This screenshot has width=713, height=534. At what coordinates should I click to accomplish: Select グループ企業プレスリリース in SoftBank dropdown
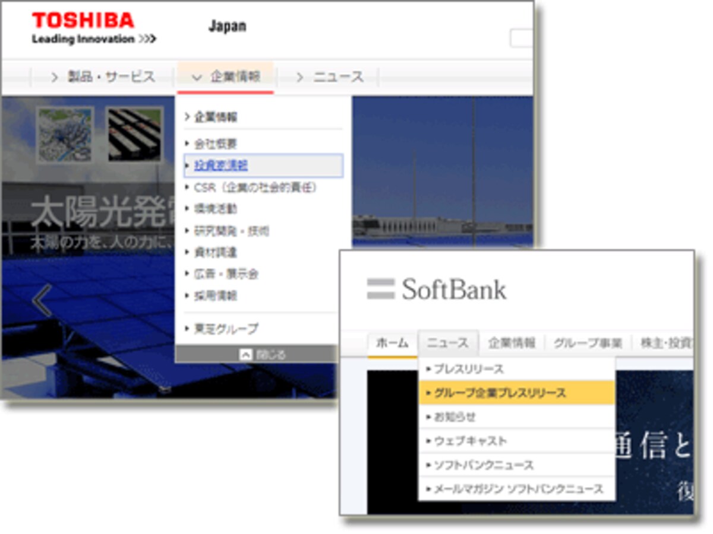(517, 393)
